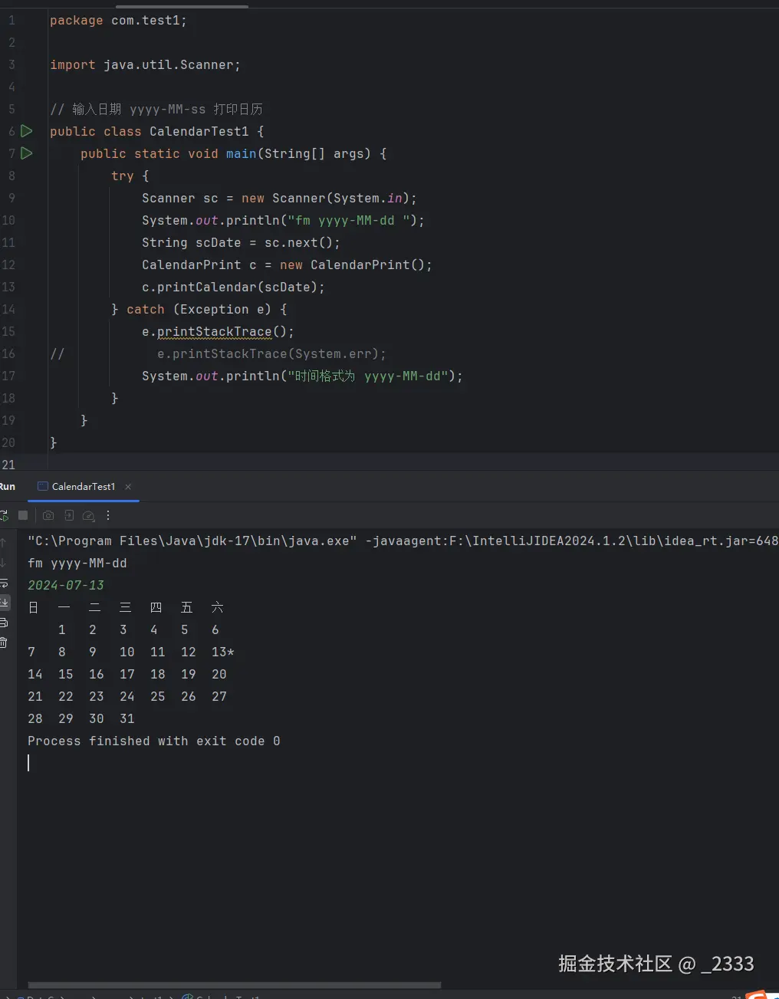Click the commented line 16 code
Image resolution: width=779 pixels, height=999 pixels.
[x=271, y=354]
